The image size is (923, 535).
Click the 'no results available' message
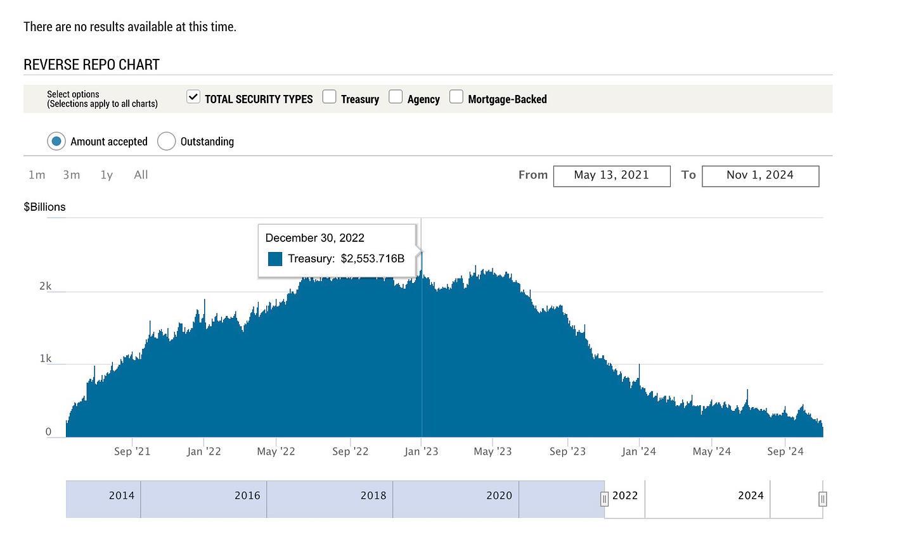[x=130, y=27]
